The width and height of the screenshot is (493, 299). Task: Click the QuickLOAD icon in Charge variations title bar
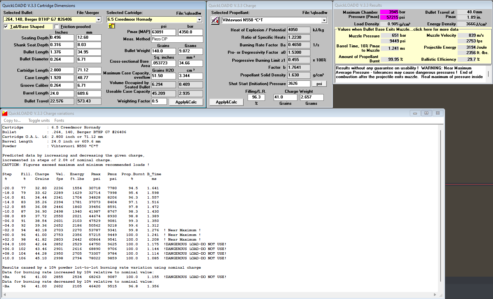5,113
